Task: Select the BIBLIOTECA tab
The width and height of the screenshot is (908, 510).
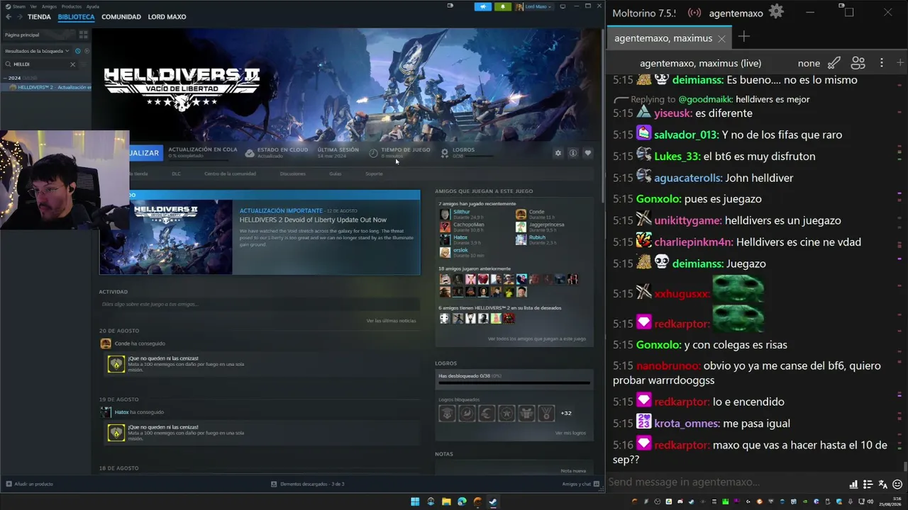Action: pos(76,17)
